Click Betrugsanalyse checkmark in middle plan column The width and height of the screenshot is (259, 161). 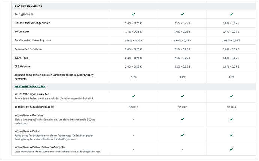[x=182, y=14]
